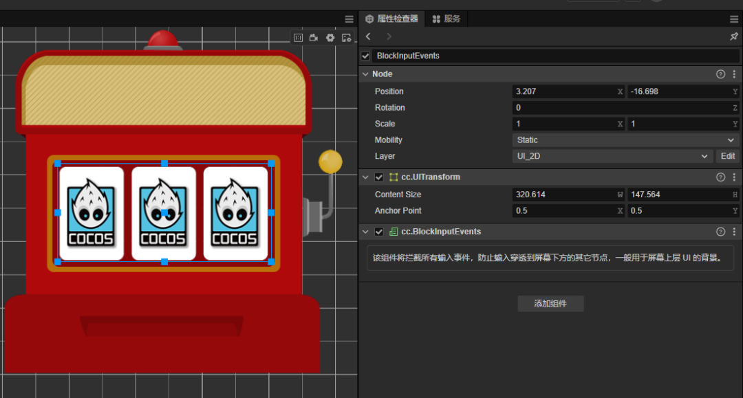Image resolution: width=743 pixels, height=398 pixels.
Task: Click the Content Size width field 320.614
Action: coord(568,195)
